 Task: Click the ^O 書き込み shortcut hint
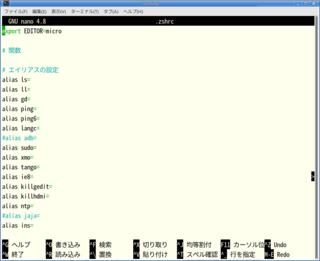pos(63,244)
